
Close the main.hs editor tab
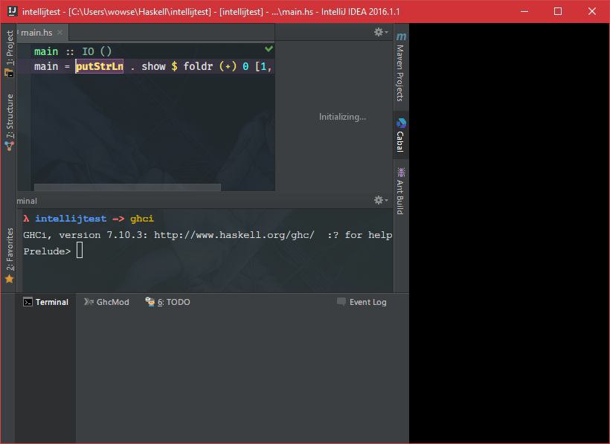click(60, 32)
